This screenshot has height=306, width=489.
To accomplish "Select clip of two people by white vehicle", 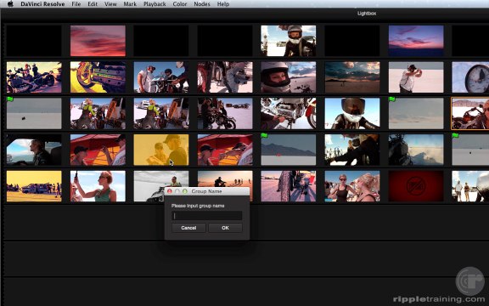I will point(470,186).
